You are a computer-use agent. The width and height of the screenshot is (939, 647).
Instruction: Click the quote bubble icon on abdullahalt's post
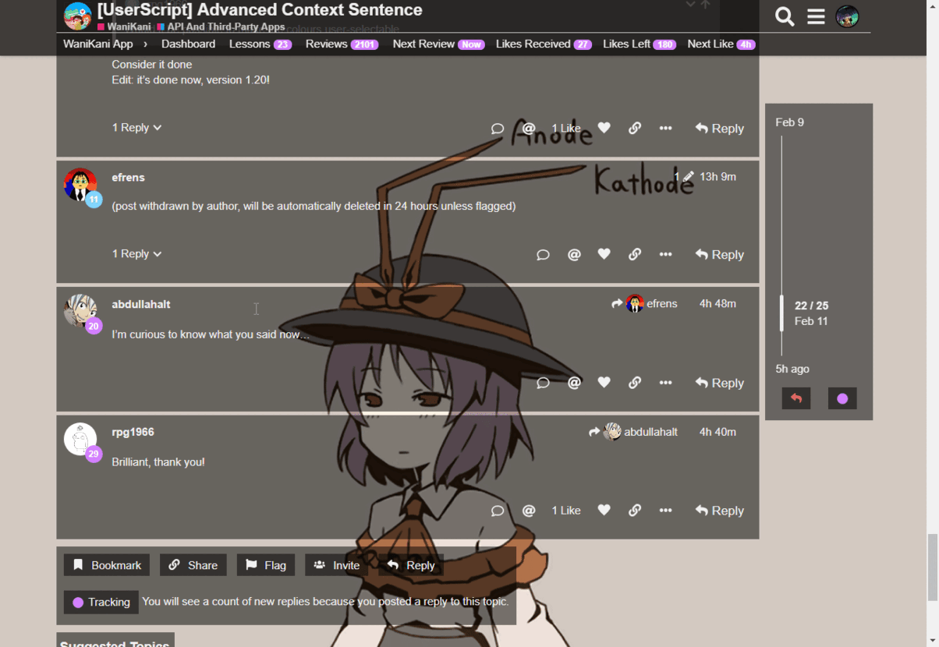[x=544, y=383]
